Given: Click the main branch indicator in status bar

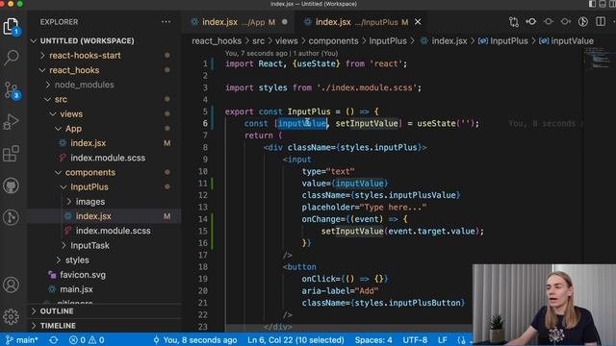Looking at the screenshot, I should (22, 339).
